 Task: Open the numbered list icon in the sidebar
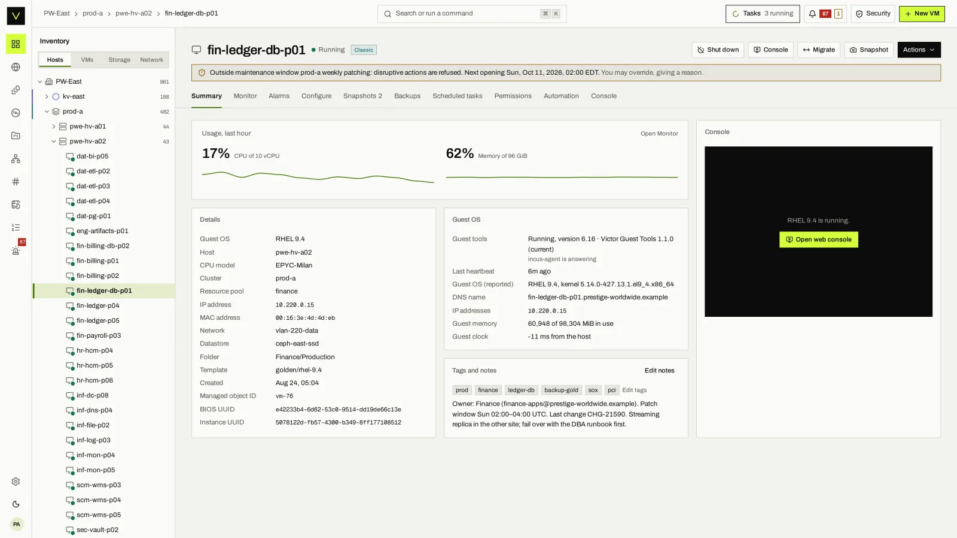pyautogui.click(x=16, y=228)
